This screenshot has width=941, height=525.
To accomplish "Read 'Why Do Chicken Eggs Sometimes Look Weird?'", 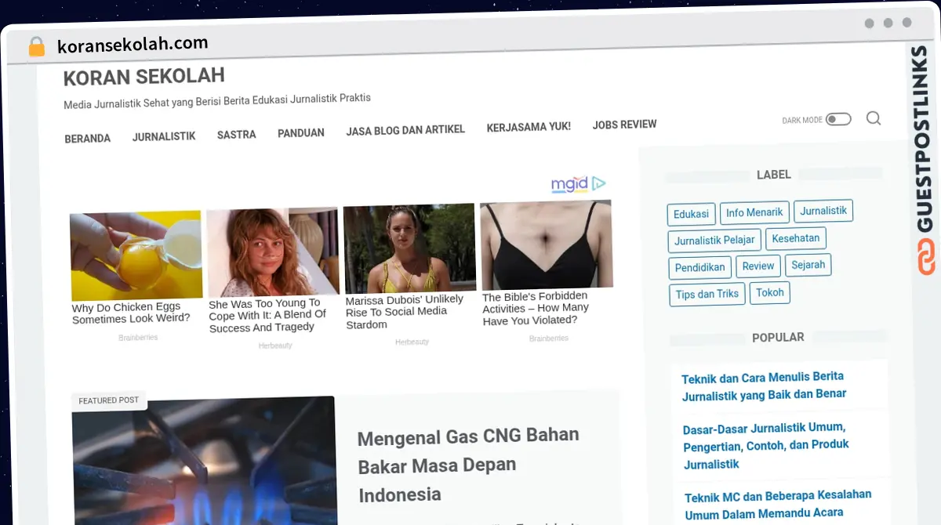I will (x=131, y=313).
